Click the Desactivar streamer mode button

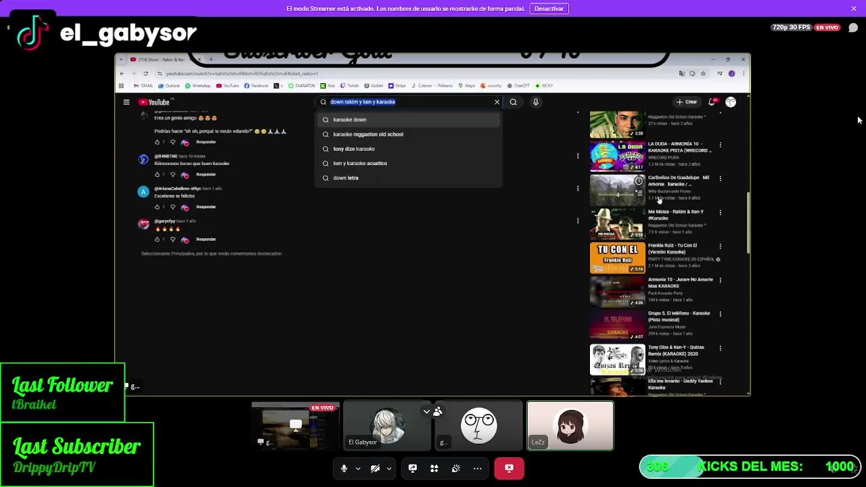point(549,9)
